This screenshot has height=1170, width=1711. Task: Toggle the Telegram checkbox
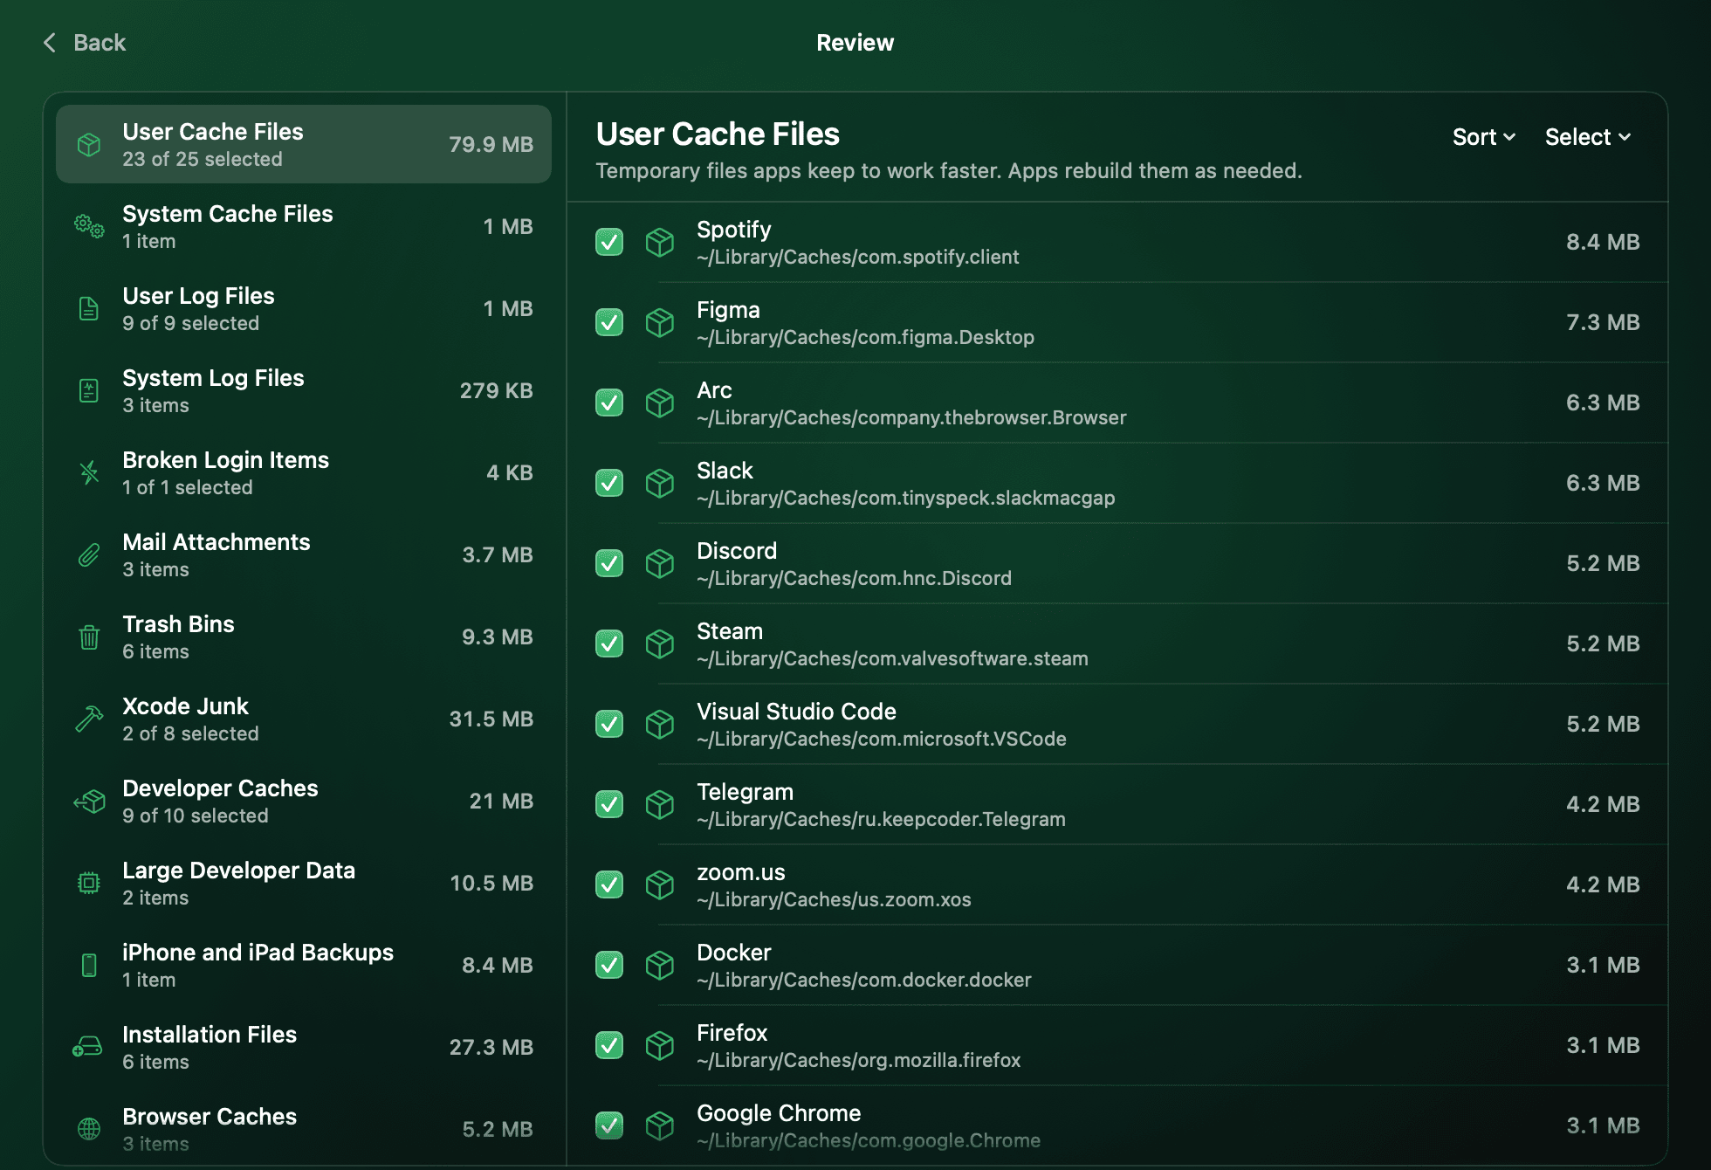[609, 804]
